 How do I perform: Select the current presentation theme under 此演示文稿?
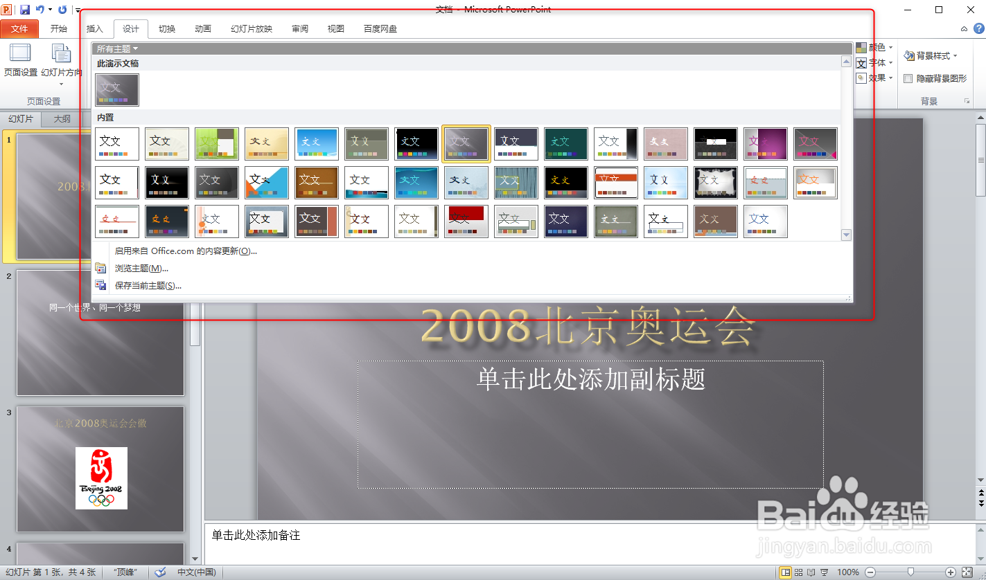pyautogui.click(x=117, y=90)
